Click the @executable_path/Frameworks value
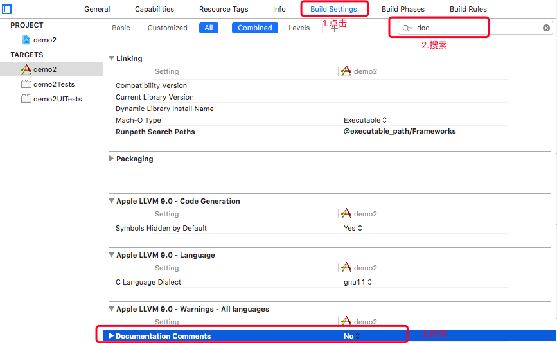This screenshot has width=557, height=343. (400, 132)
